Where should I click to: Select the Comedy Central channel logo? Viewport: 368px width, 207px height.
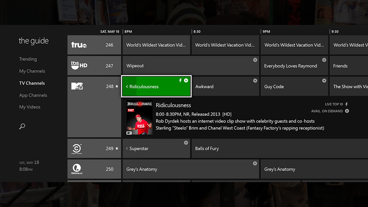click(77, 148)
